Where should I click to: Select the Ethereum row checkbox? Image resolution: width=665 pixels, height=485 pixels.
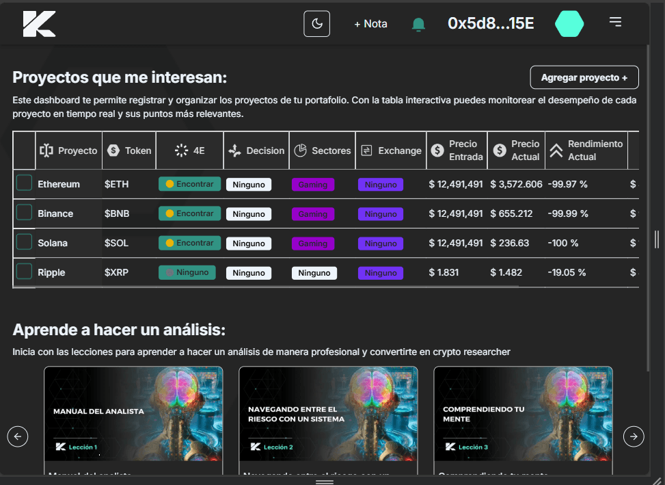pos(25,183)
